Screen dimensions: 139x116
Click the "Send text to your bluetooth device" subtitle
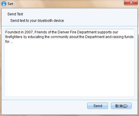(x=37, y=21)
